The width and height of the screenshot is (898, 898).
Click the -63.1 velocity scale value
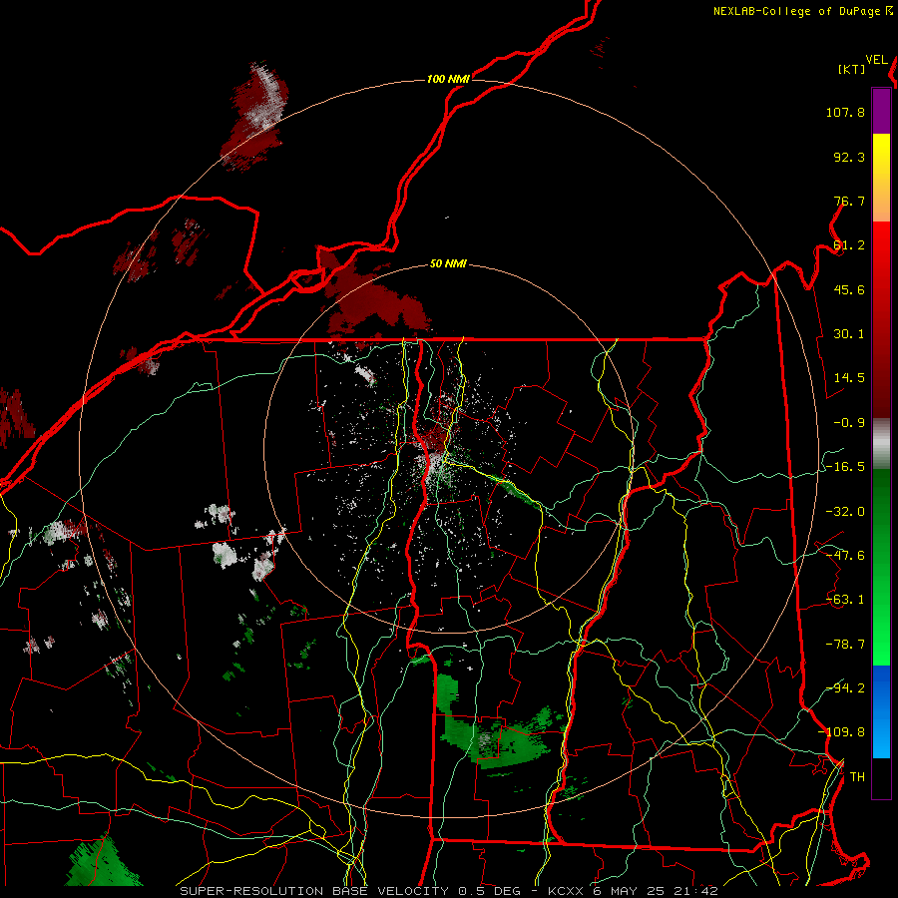point(845,600)
